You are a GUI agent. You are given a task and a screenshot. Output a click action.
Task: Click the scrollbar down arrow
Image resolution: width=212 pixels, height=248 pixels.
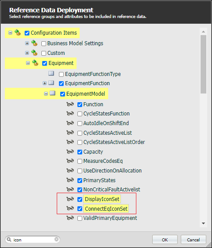(x=203, y=223)
